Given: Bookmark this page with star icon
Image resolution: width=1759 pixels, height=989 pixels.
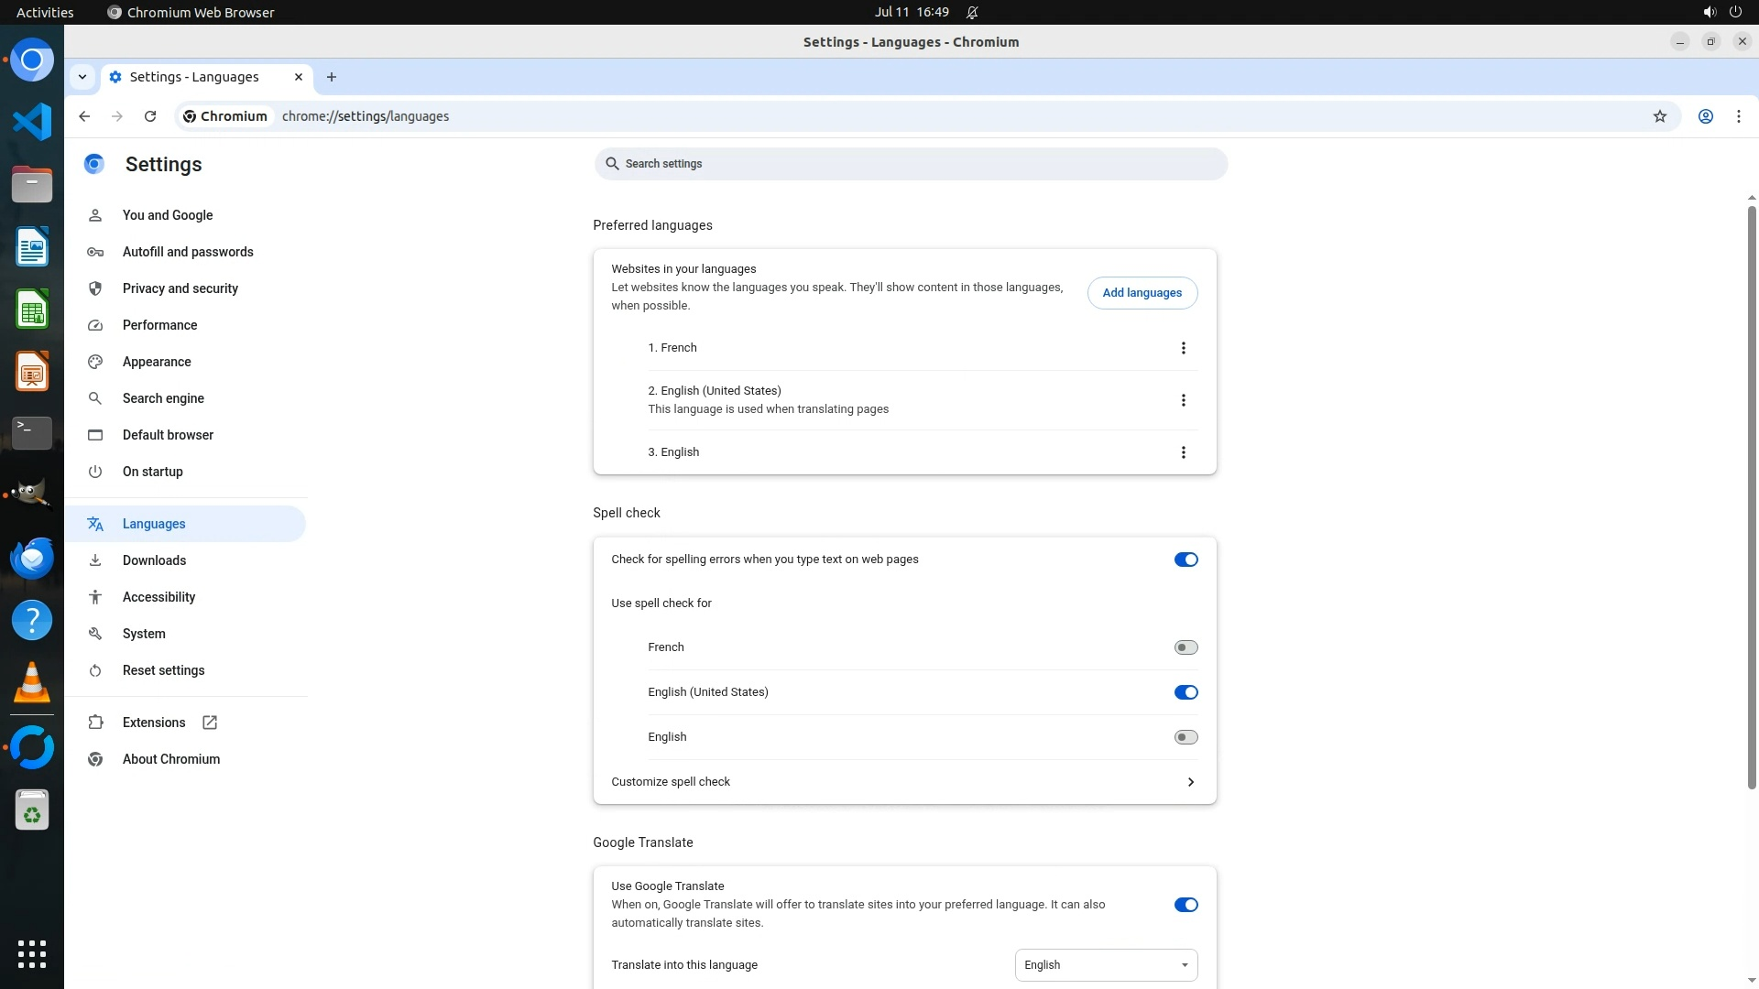Looking at the screenshot, I should pos(1659,116).
